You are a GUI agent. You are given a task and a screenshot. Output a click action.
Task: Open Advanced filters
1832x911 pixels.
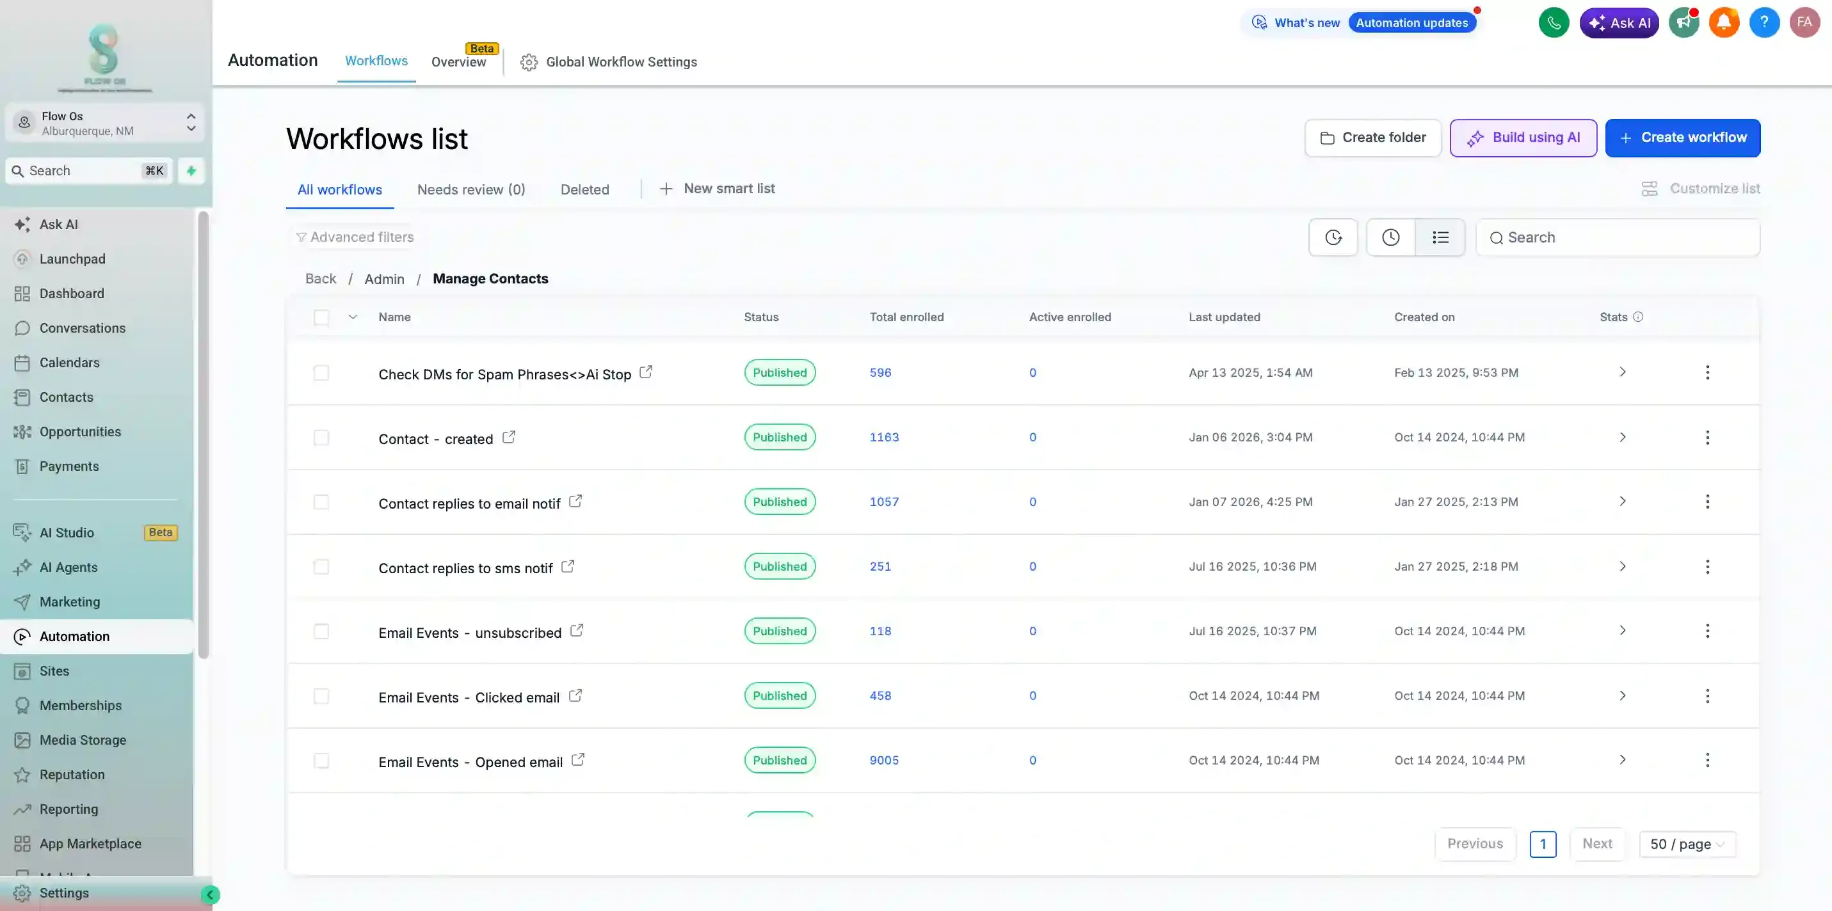coord(355,237)
